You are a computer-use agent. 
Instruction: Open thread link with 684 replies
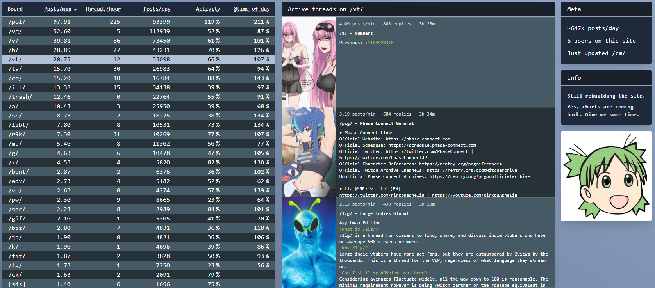click(x=387, y=114)
